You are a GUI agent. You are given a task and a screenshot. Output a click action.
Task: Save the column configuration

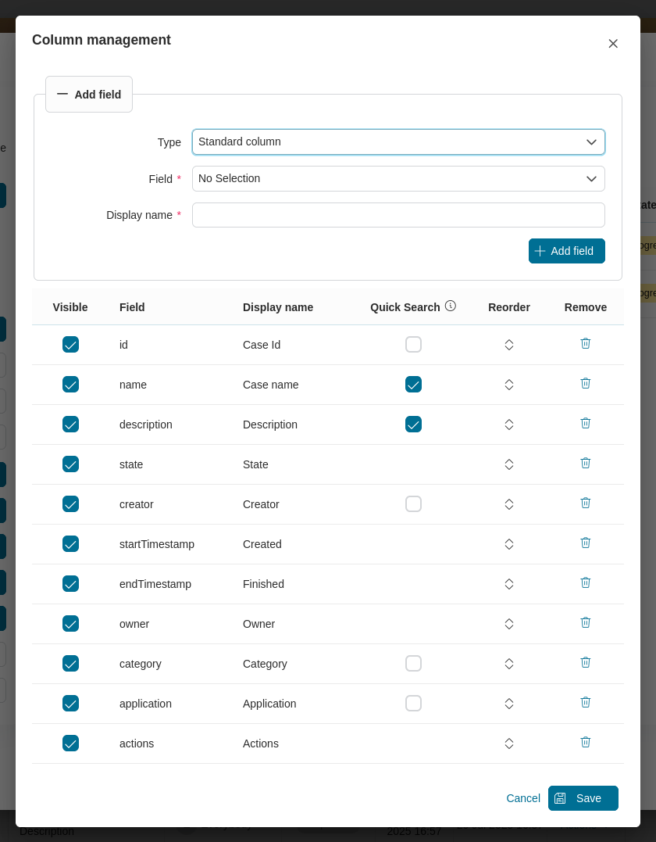(583, 798)
